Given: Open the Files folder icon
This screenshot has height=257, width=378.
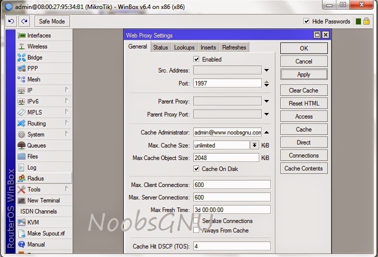Looking at the screenshot, I should tap(22, 156).
